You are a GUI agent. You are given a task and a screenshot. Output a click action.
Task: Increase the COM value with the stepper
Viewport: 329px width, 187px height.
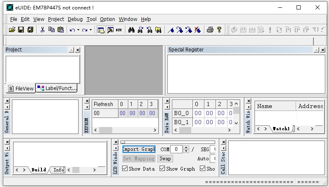point(186,148)
